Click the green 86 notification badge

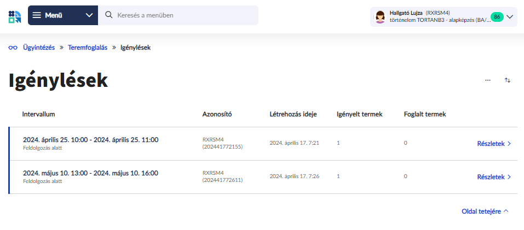497,17
